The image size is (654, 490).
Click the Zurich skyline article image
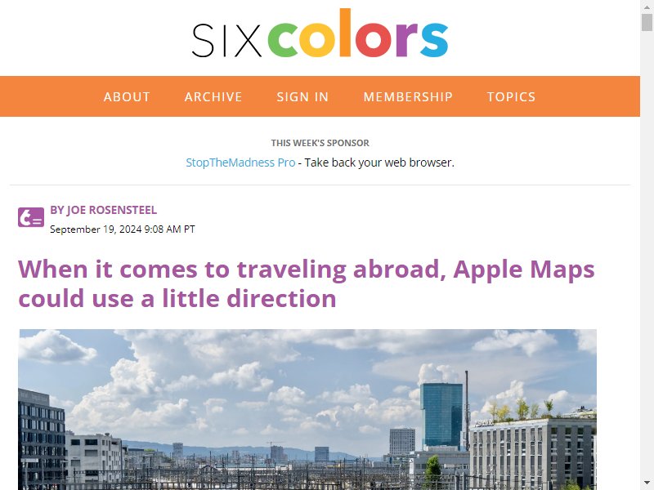coord(308,410)
